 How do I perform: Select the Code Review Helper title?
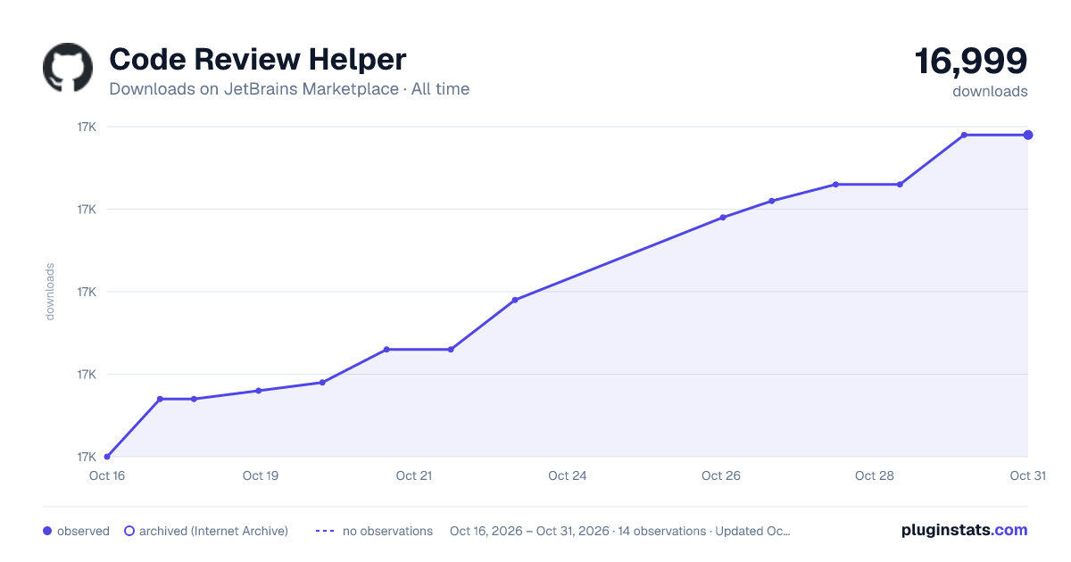[257, 59]
